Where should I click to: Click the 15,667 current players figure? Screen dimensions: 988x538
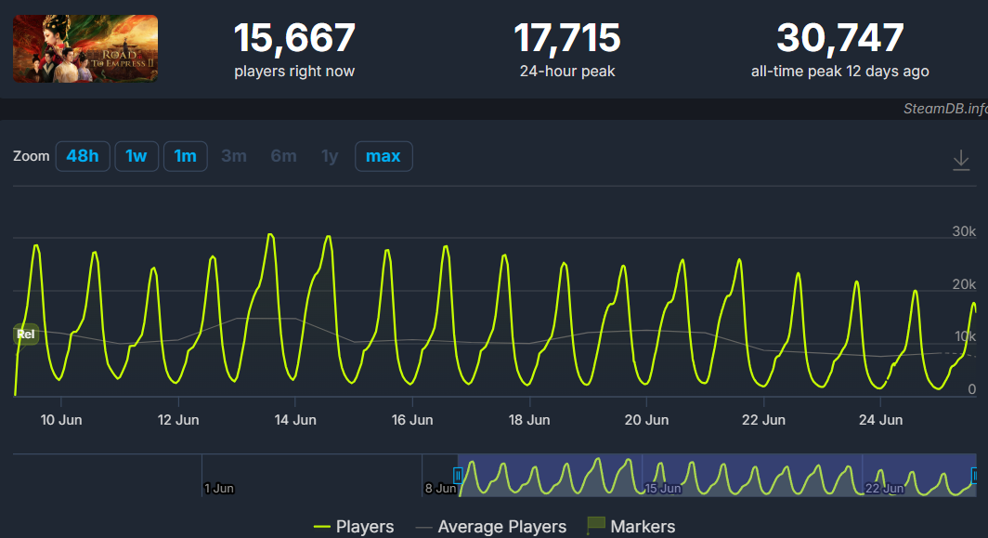[x=294, y=38]
